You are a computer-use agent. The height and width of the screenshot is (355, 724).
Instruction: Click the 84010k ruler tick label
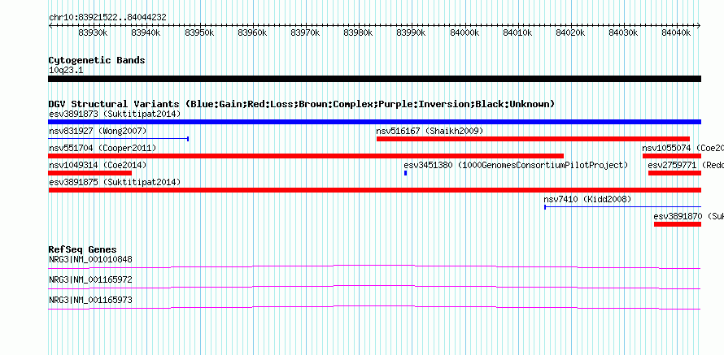tap(517, 32)
